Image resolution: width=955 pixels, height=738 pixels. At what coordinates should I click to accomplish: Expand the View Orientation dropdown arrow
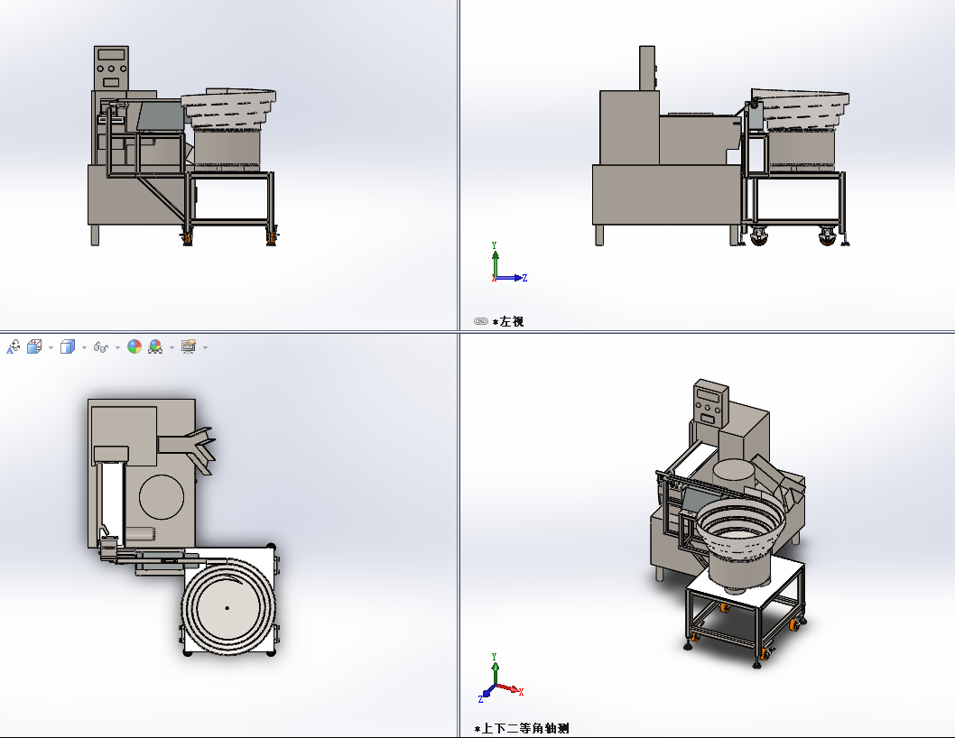tap(51, 347)
